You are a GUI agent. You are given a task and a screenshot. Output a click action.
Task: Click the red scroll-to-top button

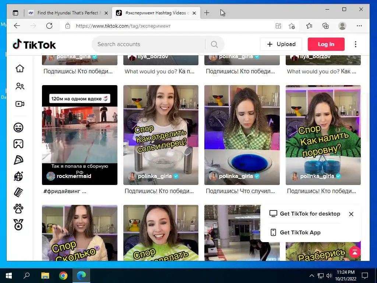click(x=355, y=252)
